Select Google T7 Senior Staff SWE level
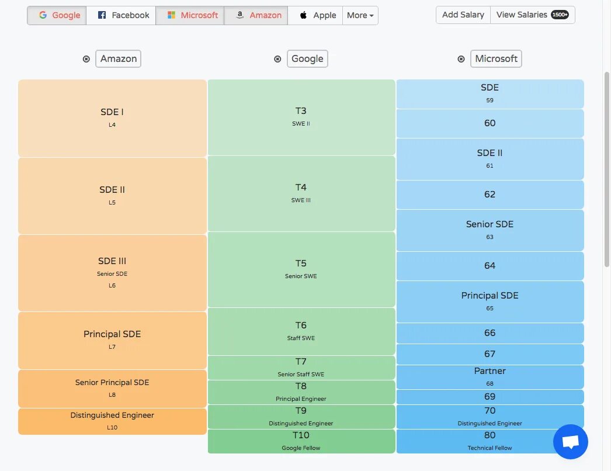The image size is (611, 471). pyautogui.click(x=301, y=368)
